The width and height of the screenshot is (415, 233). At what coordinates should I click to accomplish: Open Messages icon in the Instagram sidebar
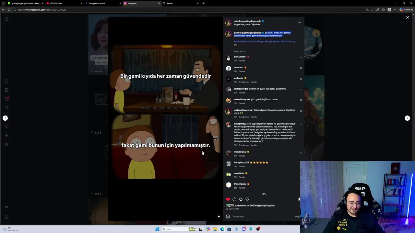pyautogui.click(x=6, y=99)
